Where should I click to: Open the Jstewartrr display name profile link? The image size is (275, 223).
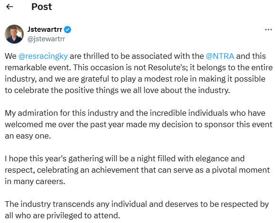point(45,29)
